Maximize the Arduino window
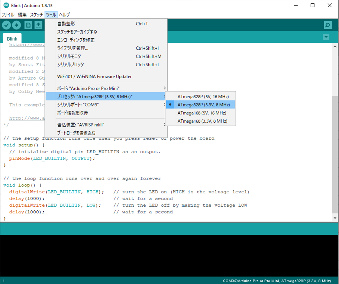The image size is (339, 284). click(313, 6)
